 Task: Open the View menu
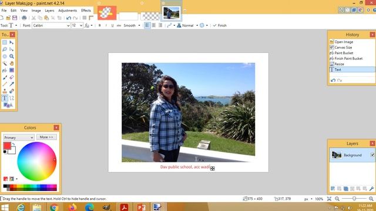pyautogui.click(x=23, y=11)
